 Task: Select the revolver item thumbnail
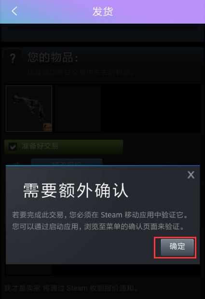[29, 109]
